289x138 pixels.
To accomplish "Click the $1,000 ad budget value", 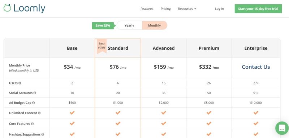I will tap(118, 103).
